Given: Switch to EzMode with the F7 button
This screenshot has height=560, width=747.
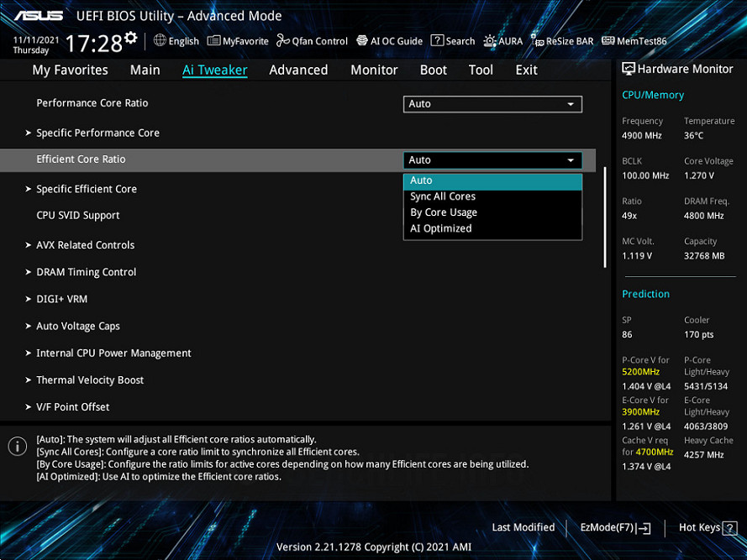Looking at the screenshot, I should 614,527.
